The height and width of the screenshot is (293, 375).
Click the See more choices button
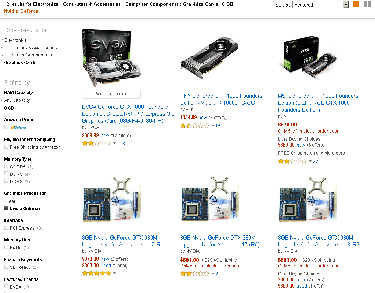[x=111, y=94]
